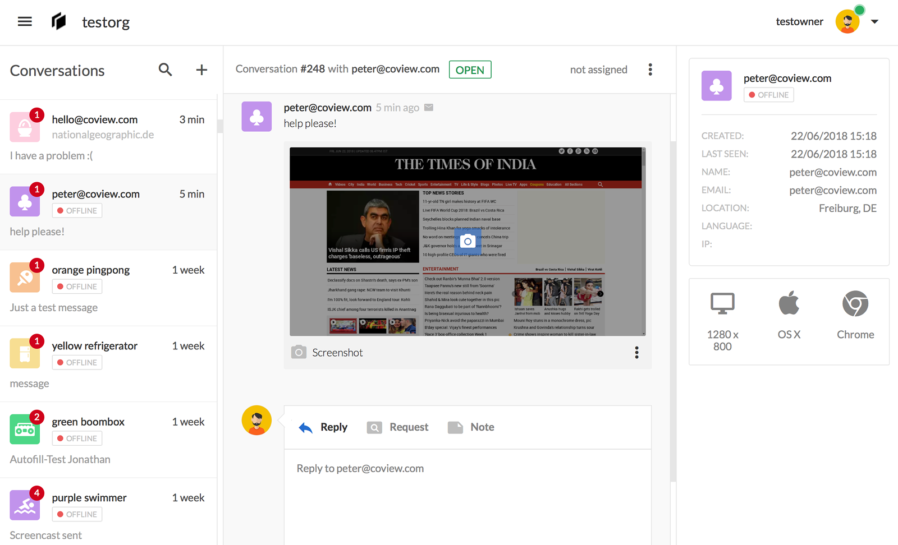898x545 pixels.
Task: Click the green boombox avatar icon
Action: (x=25, y=429)
